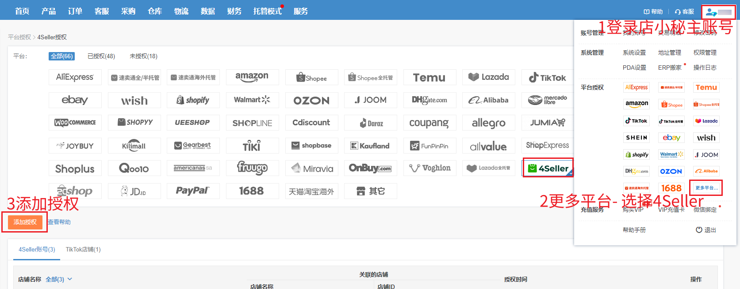Switch to the 4Seller账号(3) tab
Screen dimensions: 740x289
37,249
